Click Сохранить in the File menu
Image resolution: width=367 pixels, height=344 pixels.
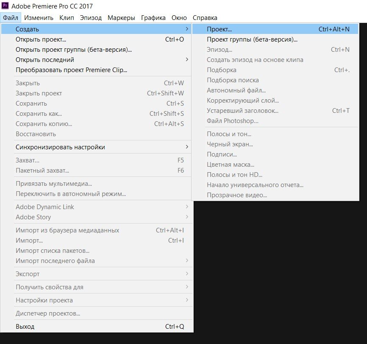click(96, 103)
